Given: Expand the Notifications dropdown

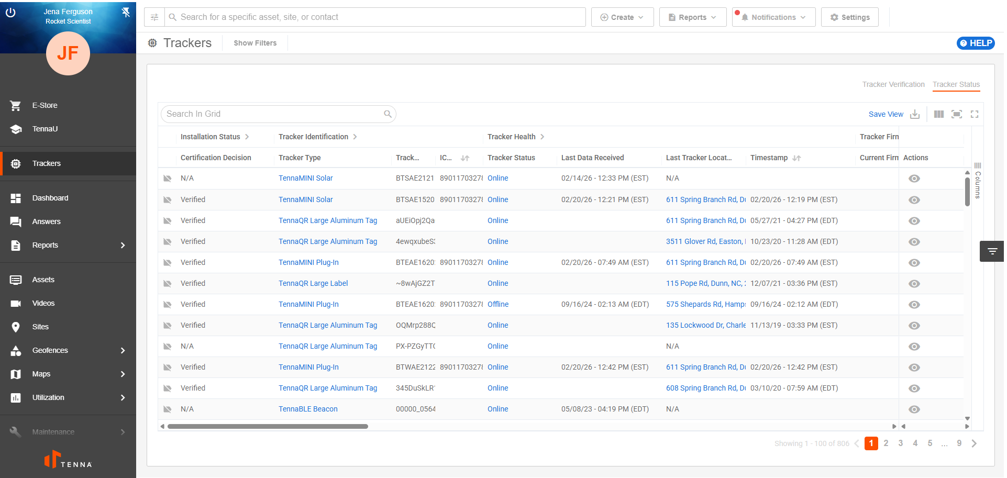Looking at the screenshot, I should coord(773,17).
